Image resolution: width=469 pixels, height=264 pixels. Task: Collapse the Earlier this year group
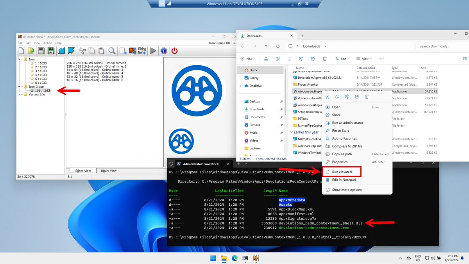[x=291, y=132]
